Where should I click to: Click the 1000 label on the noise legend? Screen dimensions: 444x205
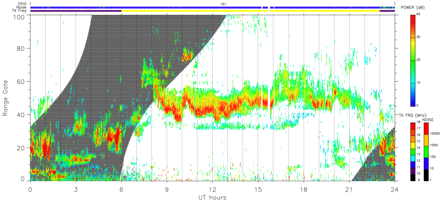(434, 145)
